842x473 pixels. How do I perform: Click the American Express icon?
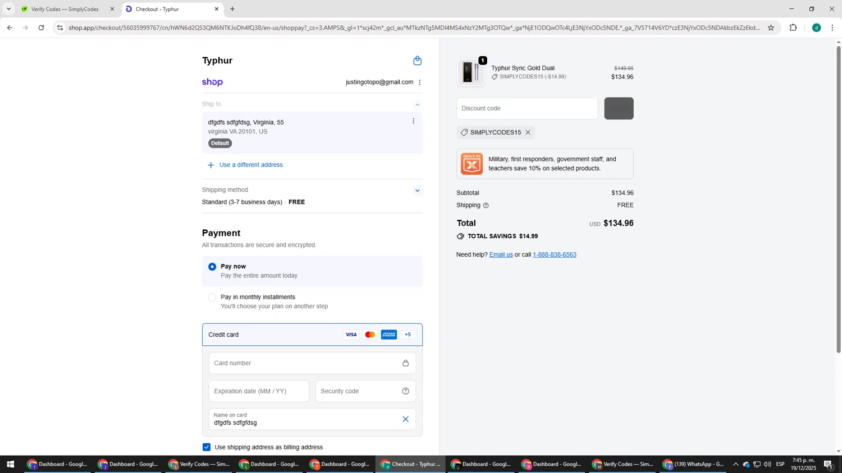tap(389, 335)
